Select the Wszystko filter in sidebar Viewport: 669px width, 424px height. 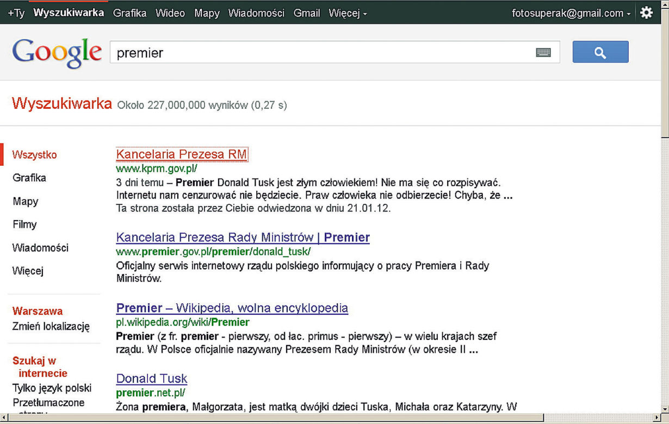(34, 155)
